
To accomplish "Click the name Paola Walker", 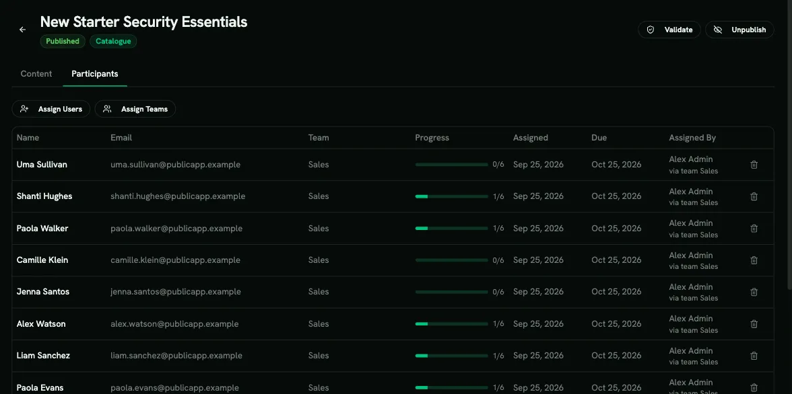I will pos(42,229).
